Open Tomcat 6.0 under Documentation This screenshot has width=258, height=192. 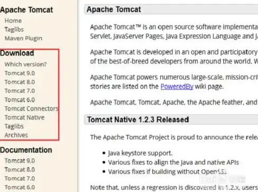click(20, 187)
